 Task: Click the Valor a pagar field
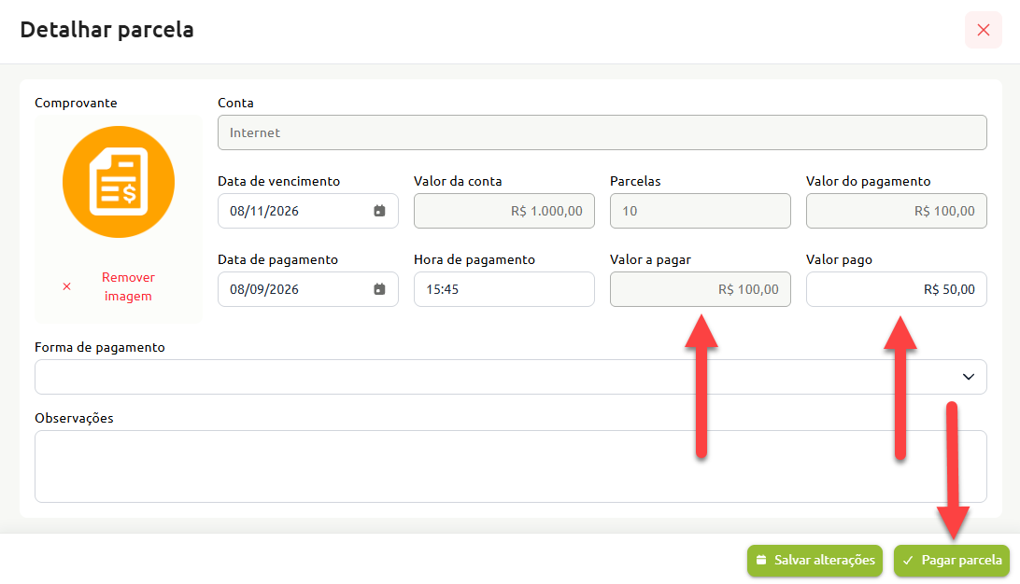[700, 289]
